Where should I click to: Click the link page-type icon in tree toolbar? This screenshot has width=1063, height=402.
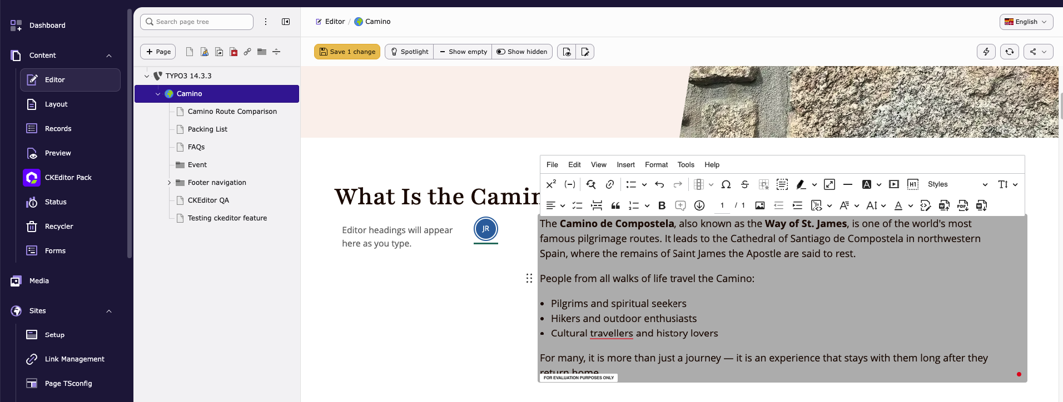click(x=247, y=52)
